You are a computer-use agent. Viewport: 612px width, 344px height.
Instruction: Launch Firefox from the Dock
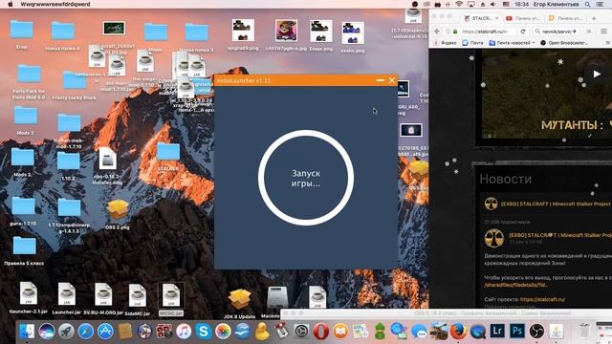pos(458,332)
